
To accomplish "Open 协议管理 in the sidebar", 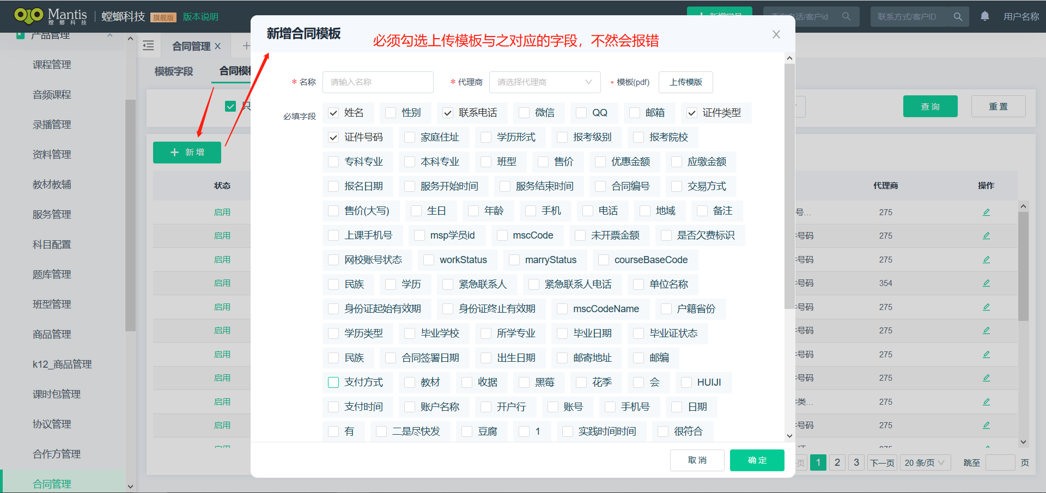I will 52,424.
